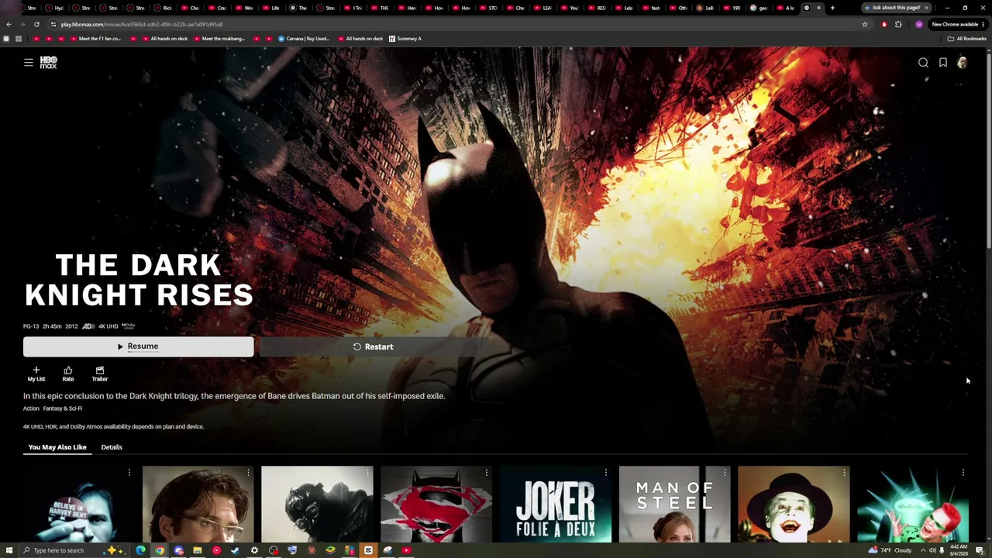The image size is (992, 558).
Task: Open more options on the Riddler card
Action: 963,472
